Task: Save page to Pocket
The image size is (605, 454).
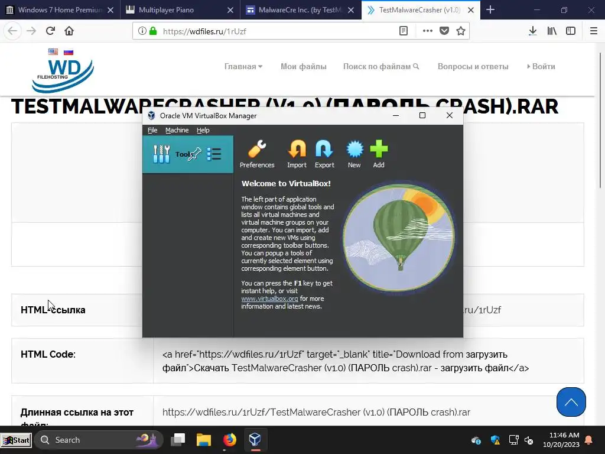Action: tap(444, 31)
